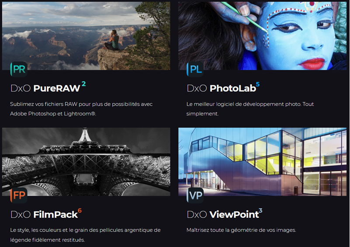Open the modern glass building photo
This screenshot has height=247, width=350.
262,162
